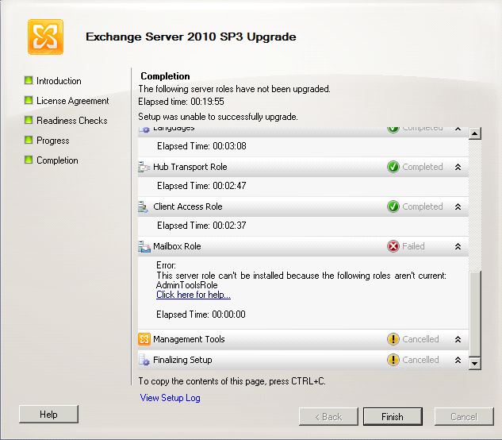Click the Finish button
The width and height of the screenshot is (502, 440).
(x=393, y=417)
